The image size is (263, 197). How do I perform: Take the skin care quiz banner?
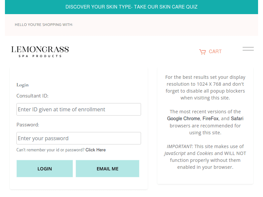point(131,7)
